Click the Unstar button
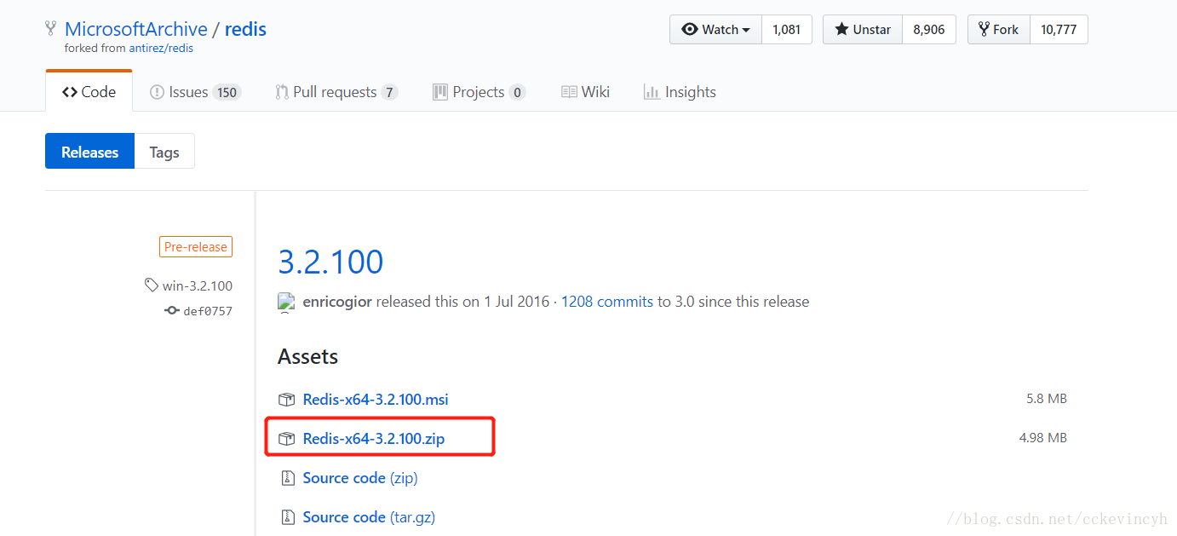 862,30
